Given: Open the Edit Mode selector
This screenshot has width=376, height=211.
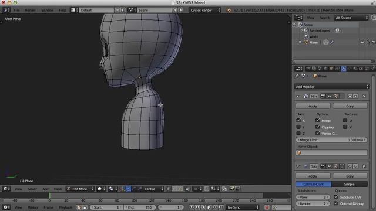Looking at the screenshot, I should pyautogui.click(x=80, y=189).
